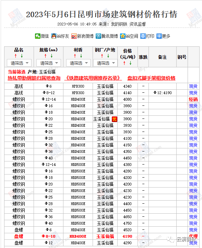Select HRB400E Φ40 price 4450
Screen dimensions: 202x248
[128, 158]
